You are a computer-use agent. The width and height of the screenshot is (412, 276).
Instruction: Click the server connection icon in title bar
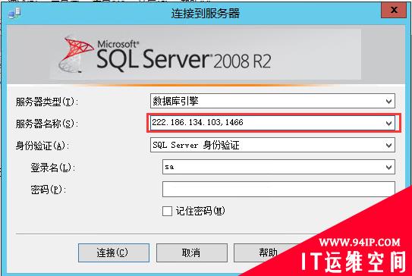pos(14,13)
